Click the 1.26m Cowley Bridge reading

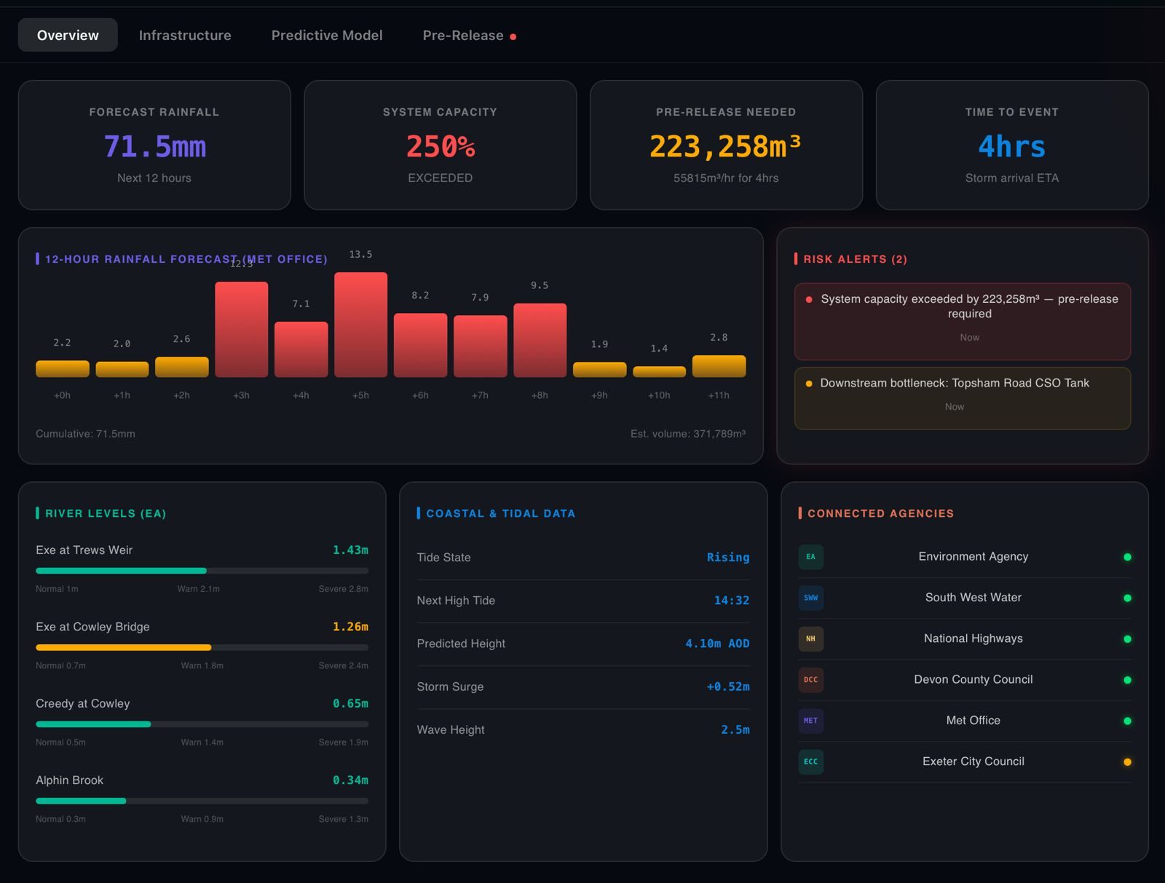pos(350,627)
